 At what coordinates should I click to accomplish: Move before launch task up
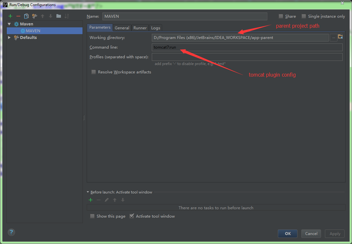[115, 200]
